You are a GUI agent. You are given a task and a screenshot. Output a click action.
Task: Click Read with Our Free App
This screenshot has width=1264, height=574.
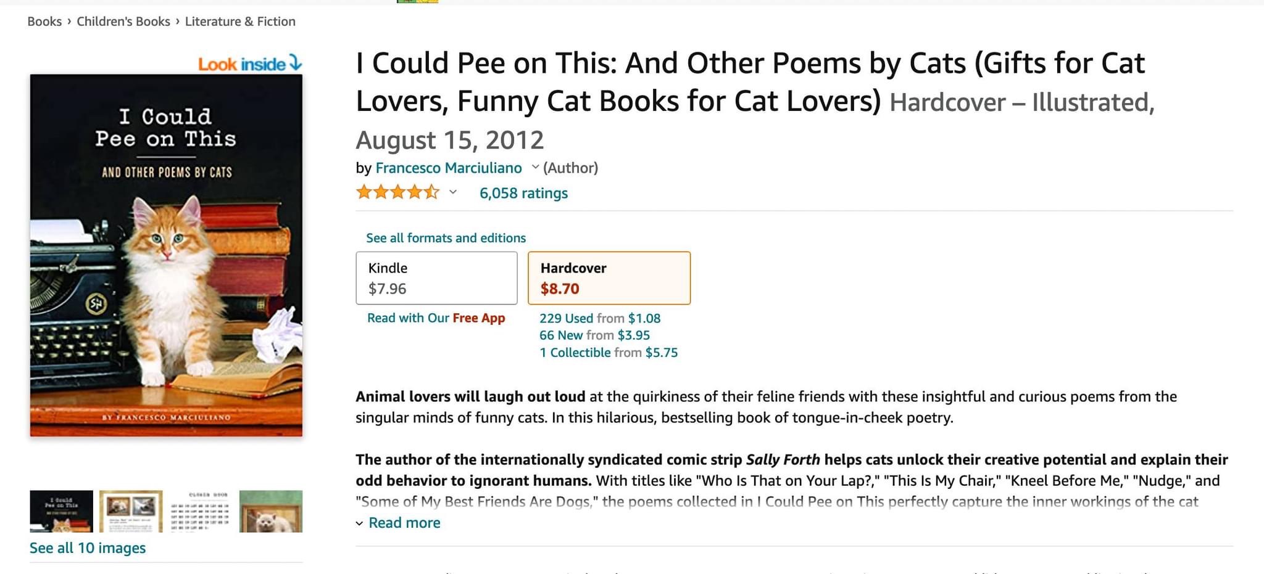[x=436, y=318]
